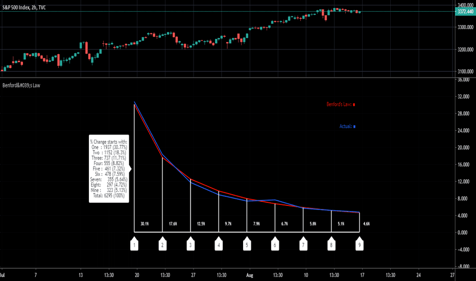
Task: Click the 3300.000 price axis label
Action: 465,28
